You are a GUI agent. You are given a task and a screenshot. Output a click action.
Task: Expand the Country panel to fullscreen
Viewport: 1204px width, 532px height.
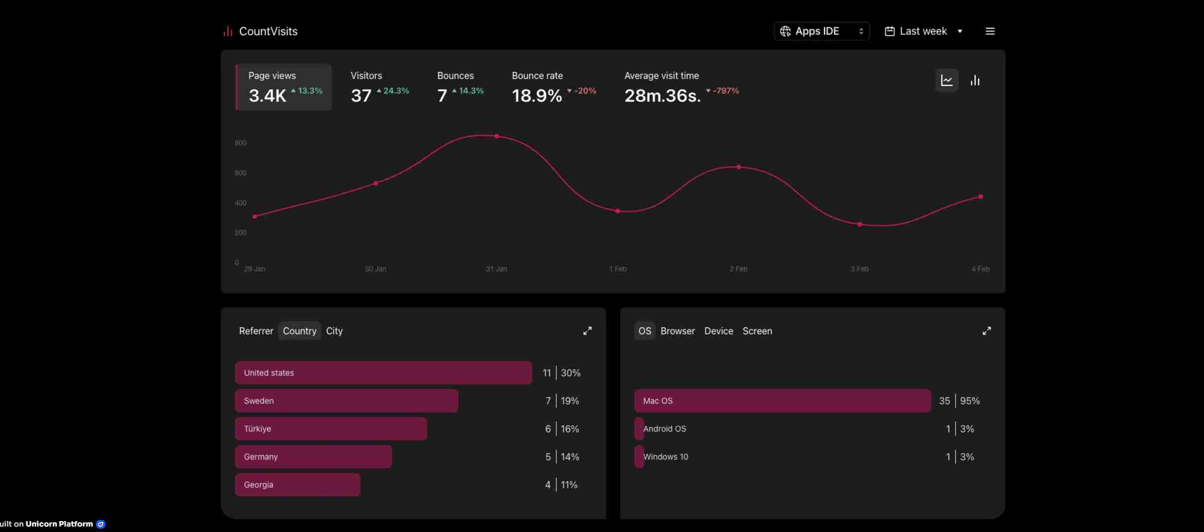(587, 331)
